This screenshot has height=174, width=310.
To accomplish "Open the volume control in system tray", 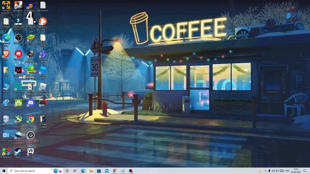I will [x=273, y=171].
